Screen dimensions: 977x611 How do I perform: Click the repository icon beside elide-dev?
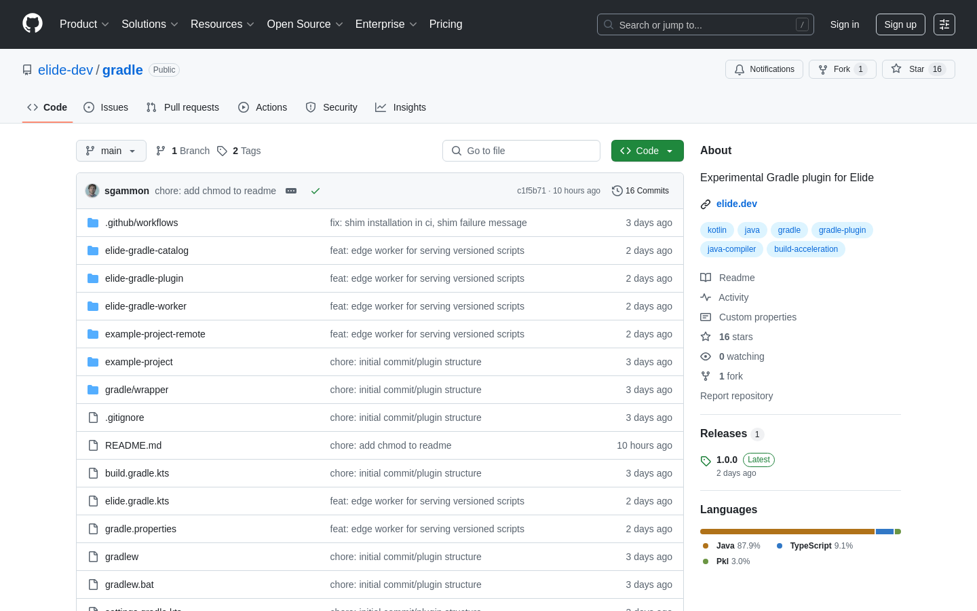pyautogui.click(x=27, y=70)
